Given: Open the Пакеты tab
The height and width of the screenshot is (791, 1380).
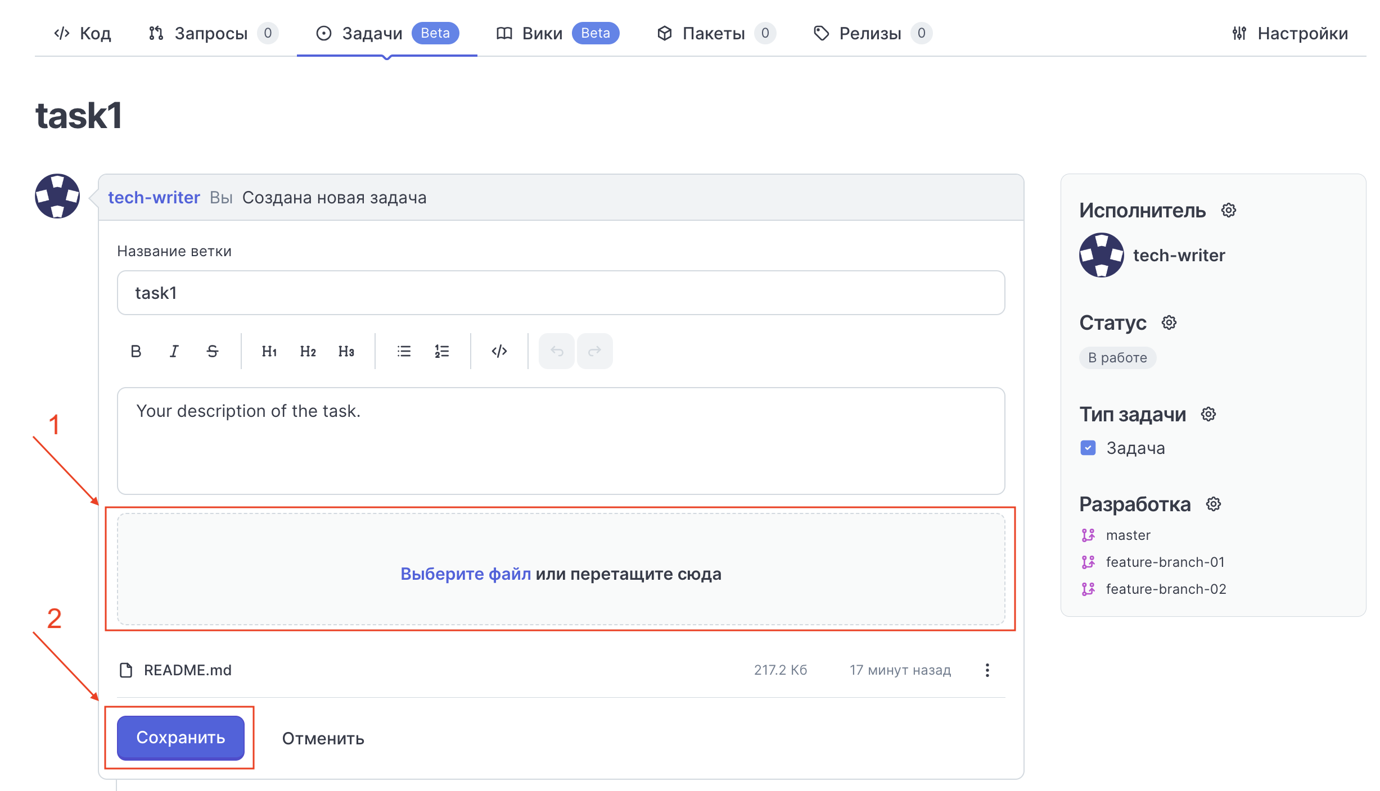Looking at the screenshot, I should (716, 33).
